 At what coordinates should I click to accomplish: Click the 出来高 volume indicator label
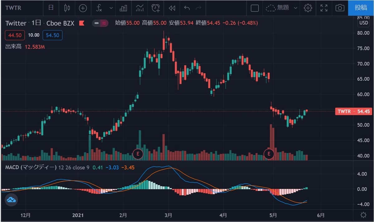click(x=13, y=47)
